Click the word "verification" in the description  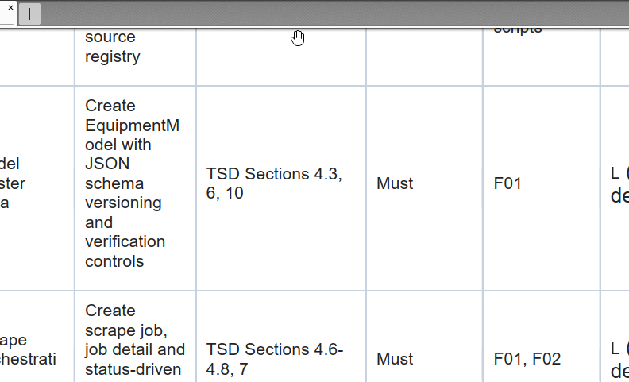125,241
